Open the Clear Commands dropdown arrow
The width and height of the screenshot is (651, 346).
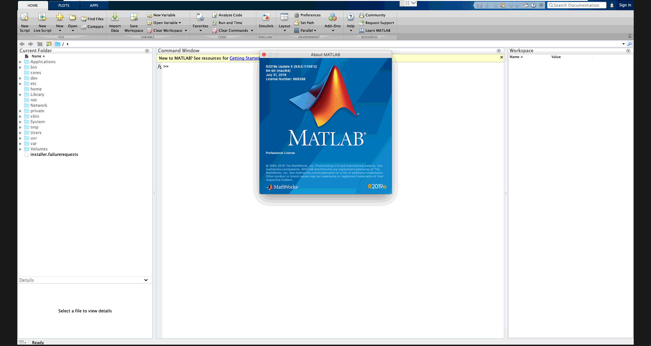tap(252, 31)
